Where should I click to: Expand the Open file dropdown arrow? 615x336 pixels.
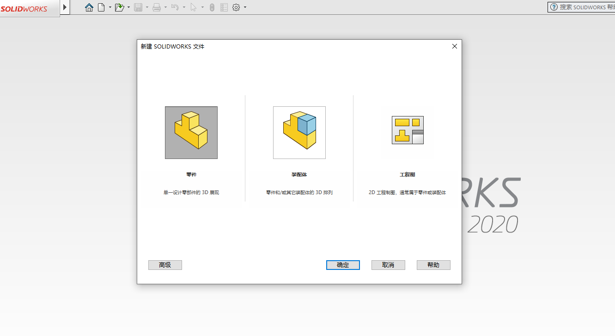coord(128,7)
